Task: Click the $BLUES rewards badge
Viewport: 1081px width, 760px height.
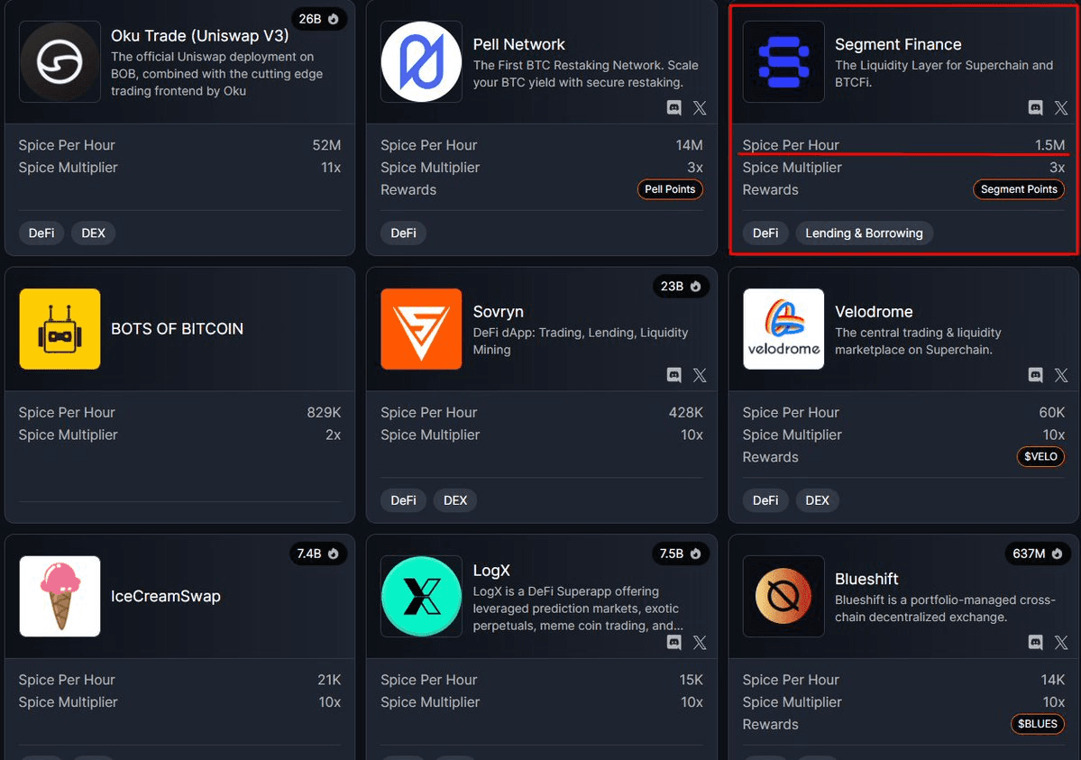Action: tap(1037, 724)
